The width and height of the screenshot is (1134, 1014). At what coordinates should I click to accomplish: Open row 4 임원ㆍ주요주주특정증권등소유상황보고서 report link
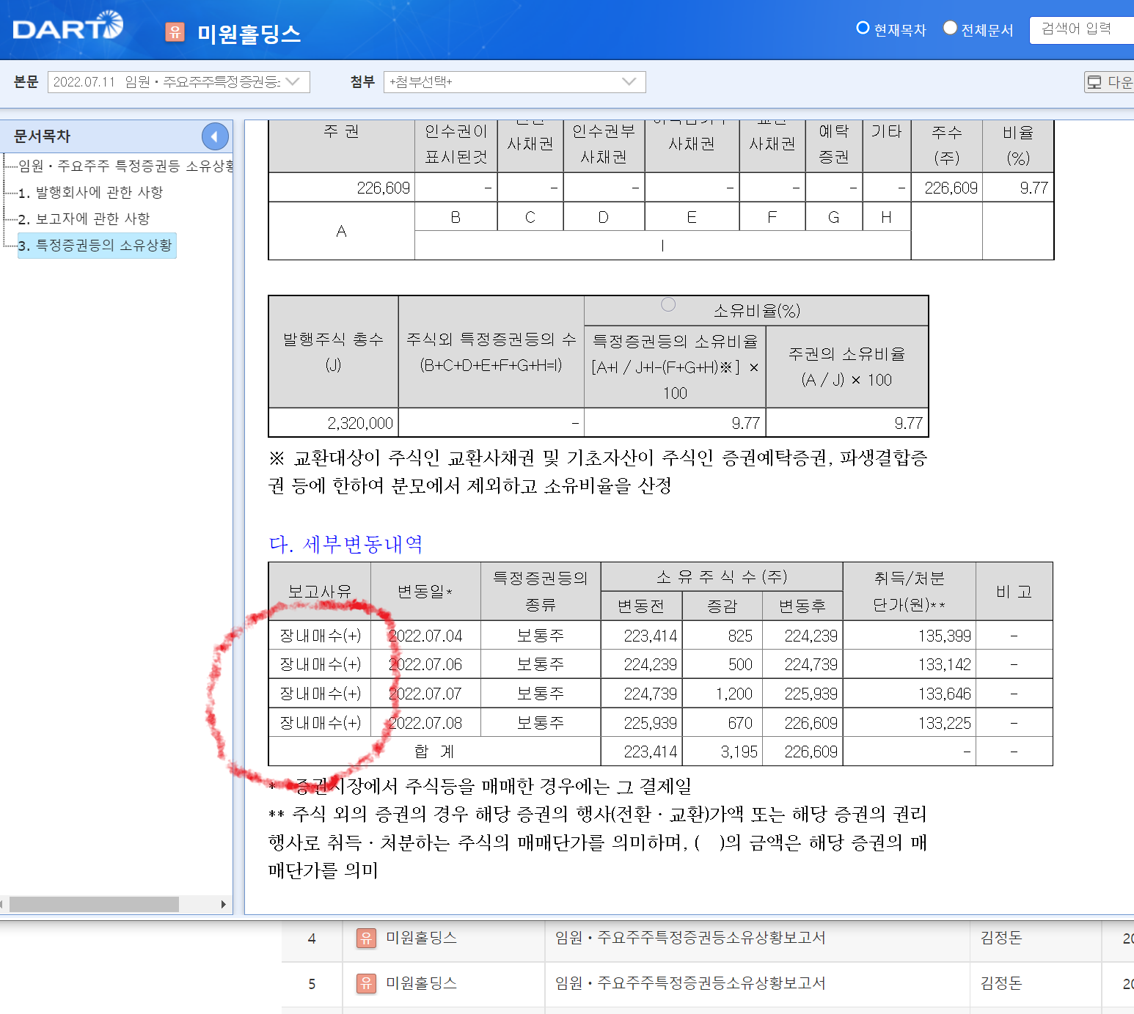click(690, 938)
